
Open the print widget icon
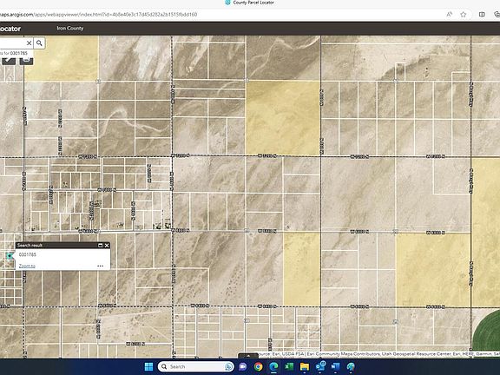26,61
